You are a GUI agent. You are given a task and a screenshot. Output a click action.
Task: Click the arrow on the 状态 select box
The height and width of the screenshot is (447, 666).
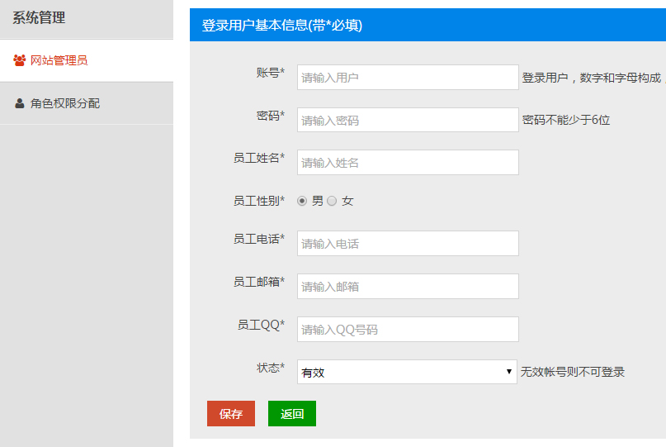[509, 372]
